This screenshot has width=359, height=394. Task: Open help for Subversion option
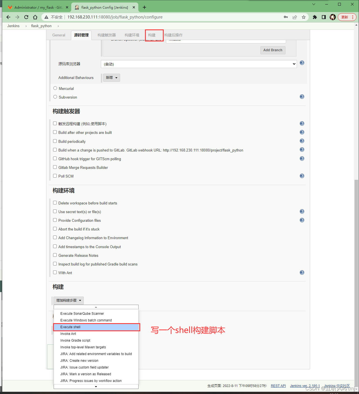[x=302, y=97]
